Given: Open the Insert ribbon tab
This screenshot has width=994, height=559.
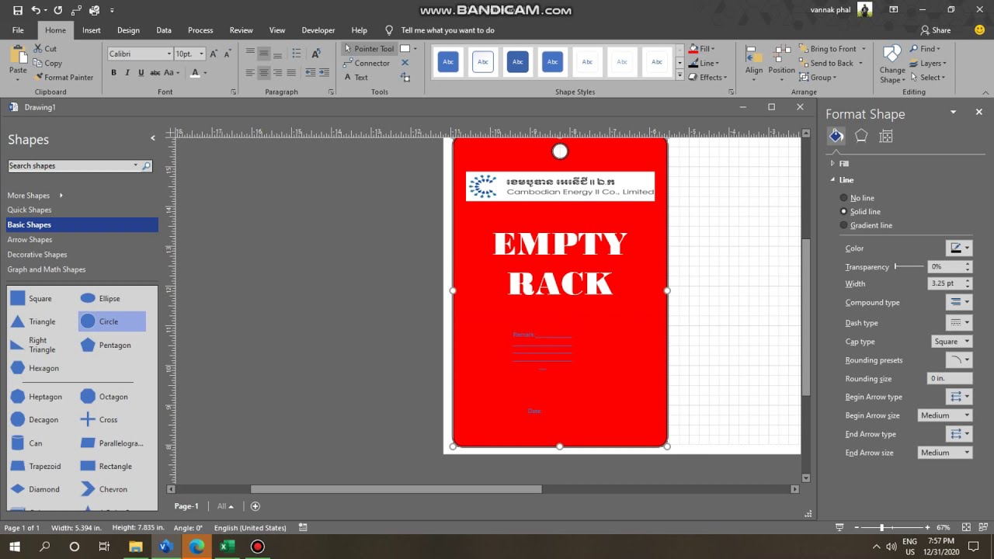Looking at the screenshot, I should [x=92, y=30].
